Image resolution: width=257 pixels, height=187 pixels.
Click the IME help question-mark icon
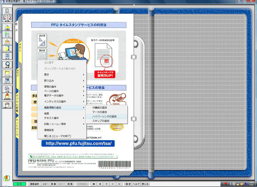click(x=246, y=184)
